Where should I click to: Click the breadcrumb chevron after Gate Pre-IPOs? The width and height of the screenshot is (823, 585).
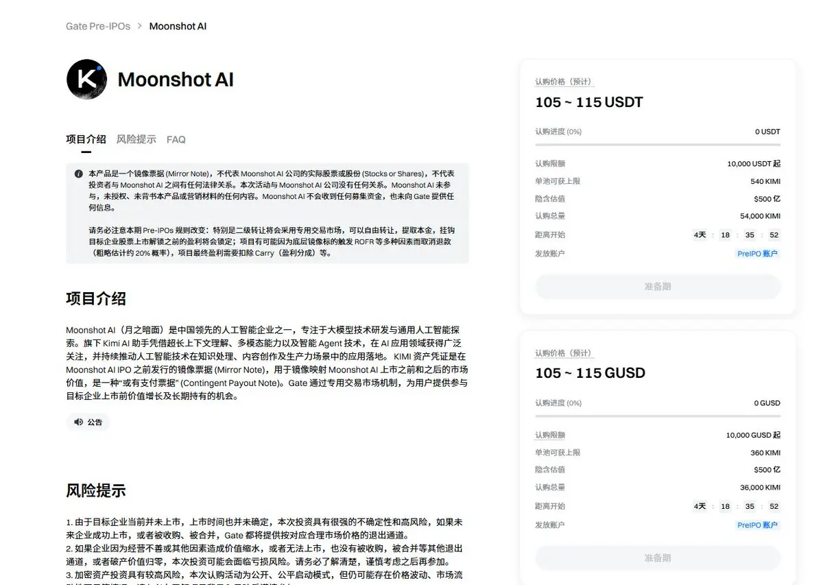coord(139,26)
